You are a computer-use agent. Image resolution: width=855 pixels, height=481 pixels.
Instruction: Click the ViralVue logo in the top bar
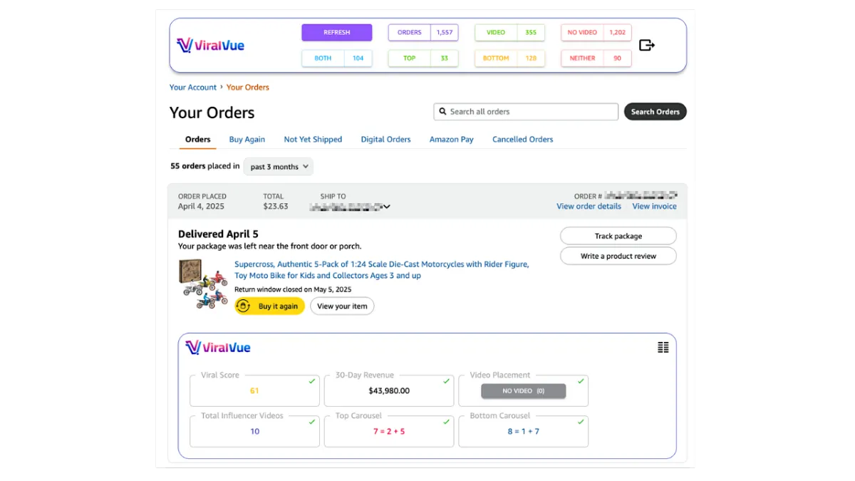[210, 46]
